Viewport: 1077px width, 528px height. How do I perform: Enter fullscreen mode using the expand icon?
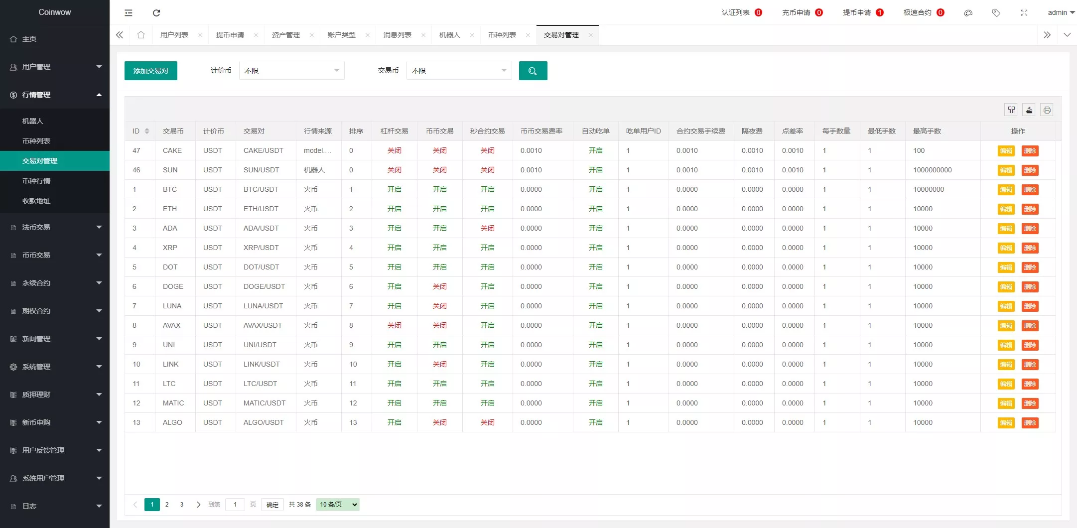tap(1024, 13)
